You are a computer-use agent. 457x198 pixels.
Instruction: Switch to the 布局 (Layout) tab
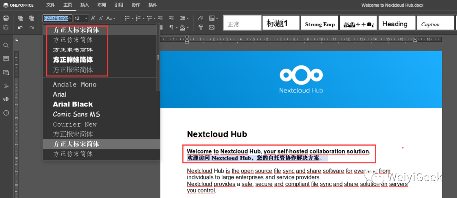(x=102, y=5)
